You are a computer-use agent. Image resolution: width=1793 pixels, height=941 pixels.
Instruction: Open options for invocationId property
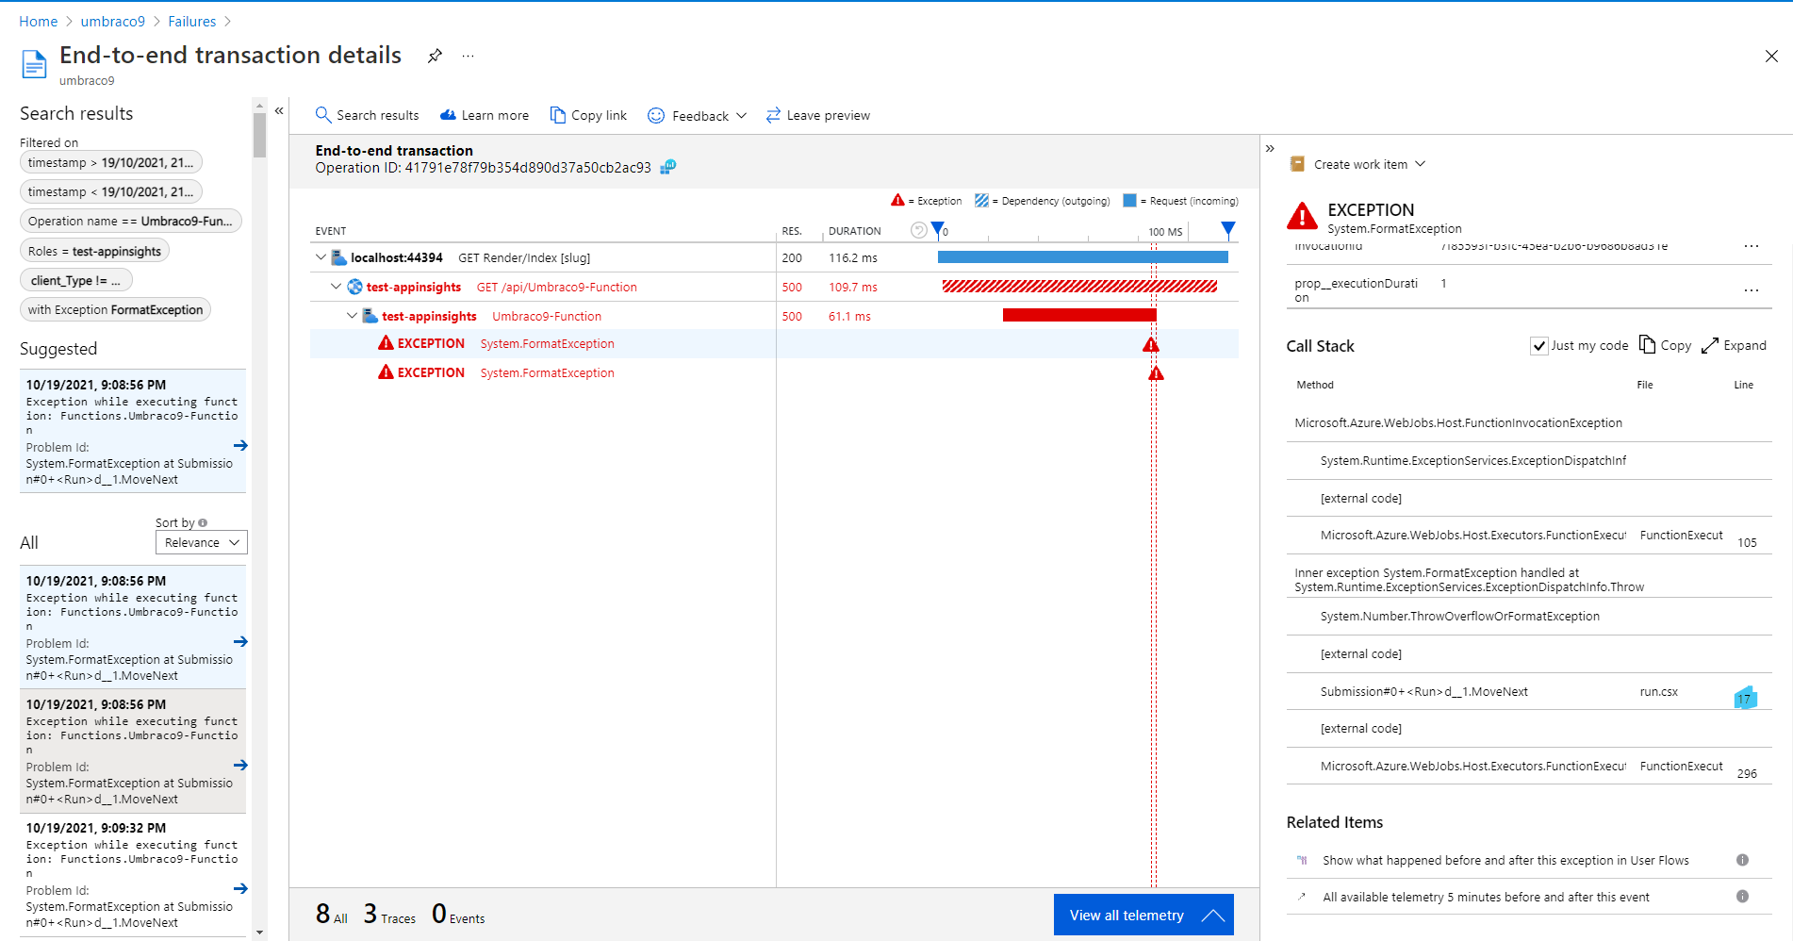[1752, 246]
